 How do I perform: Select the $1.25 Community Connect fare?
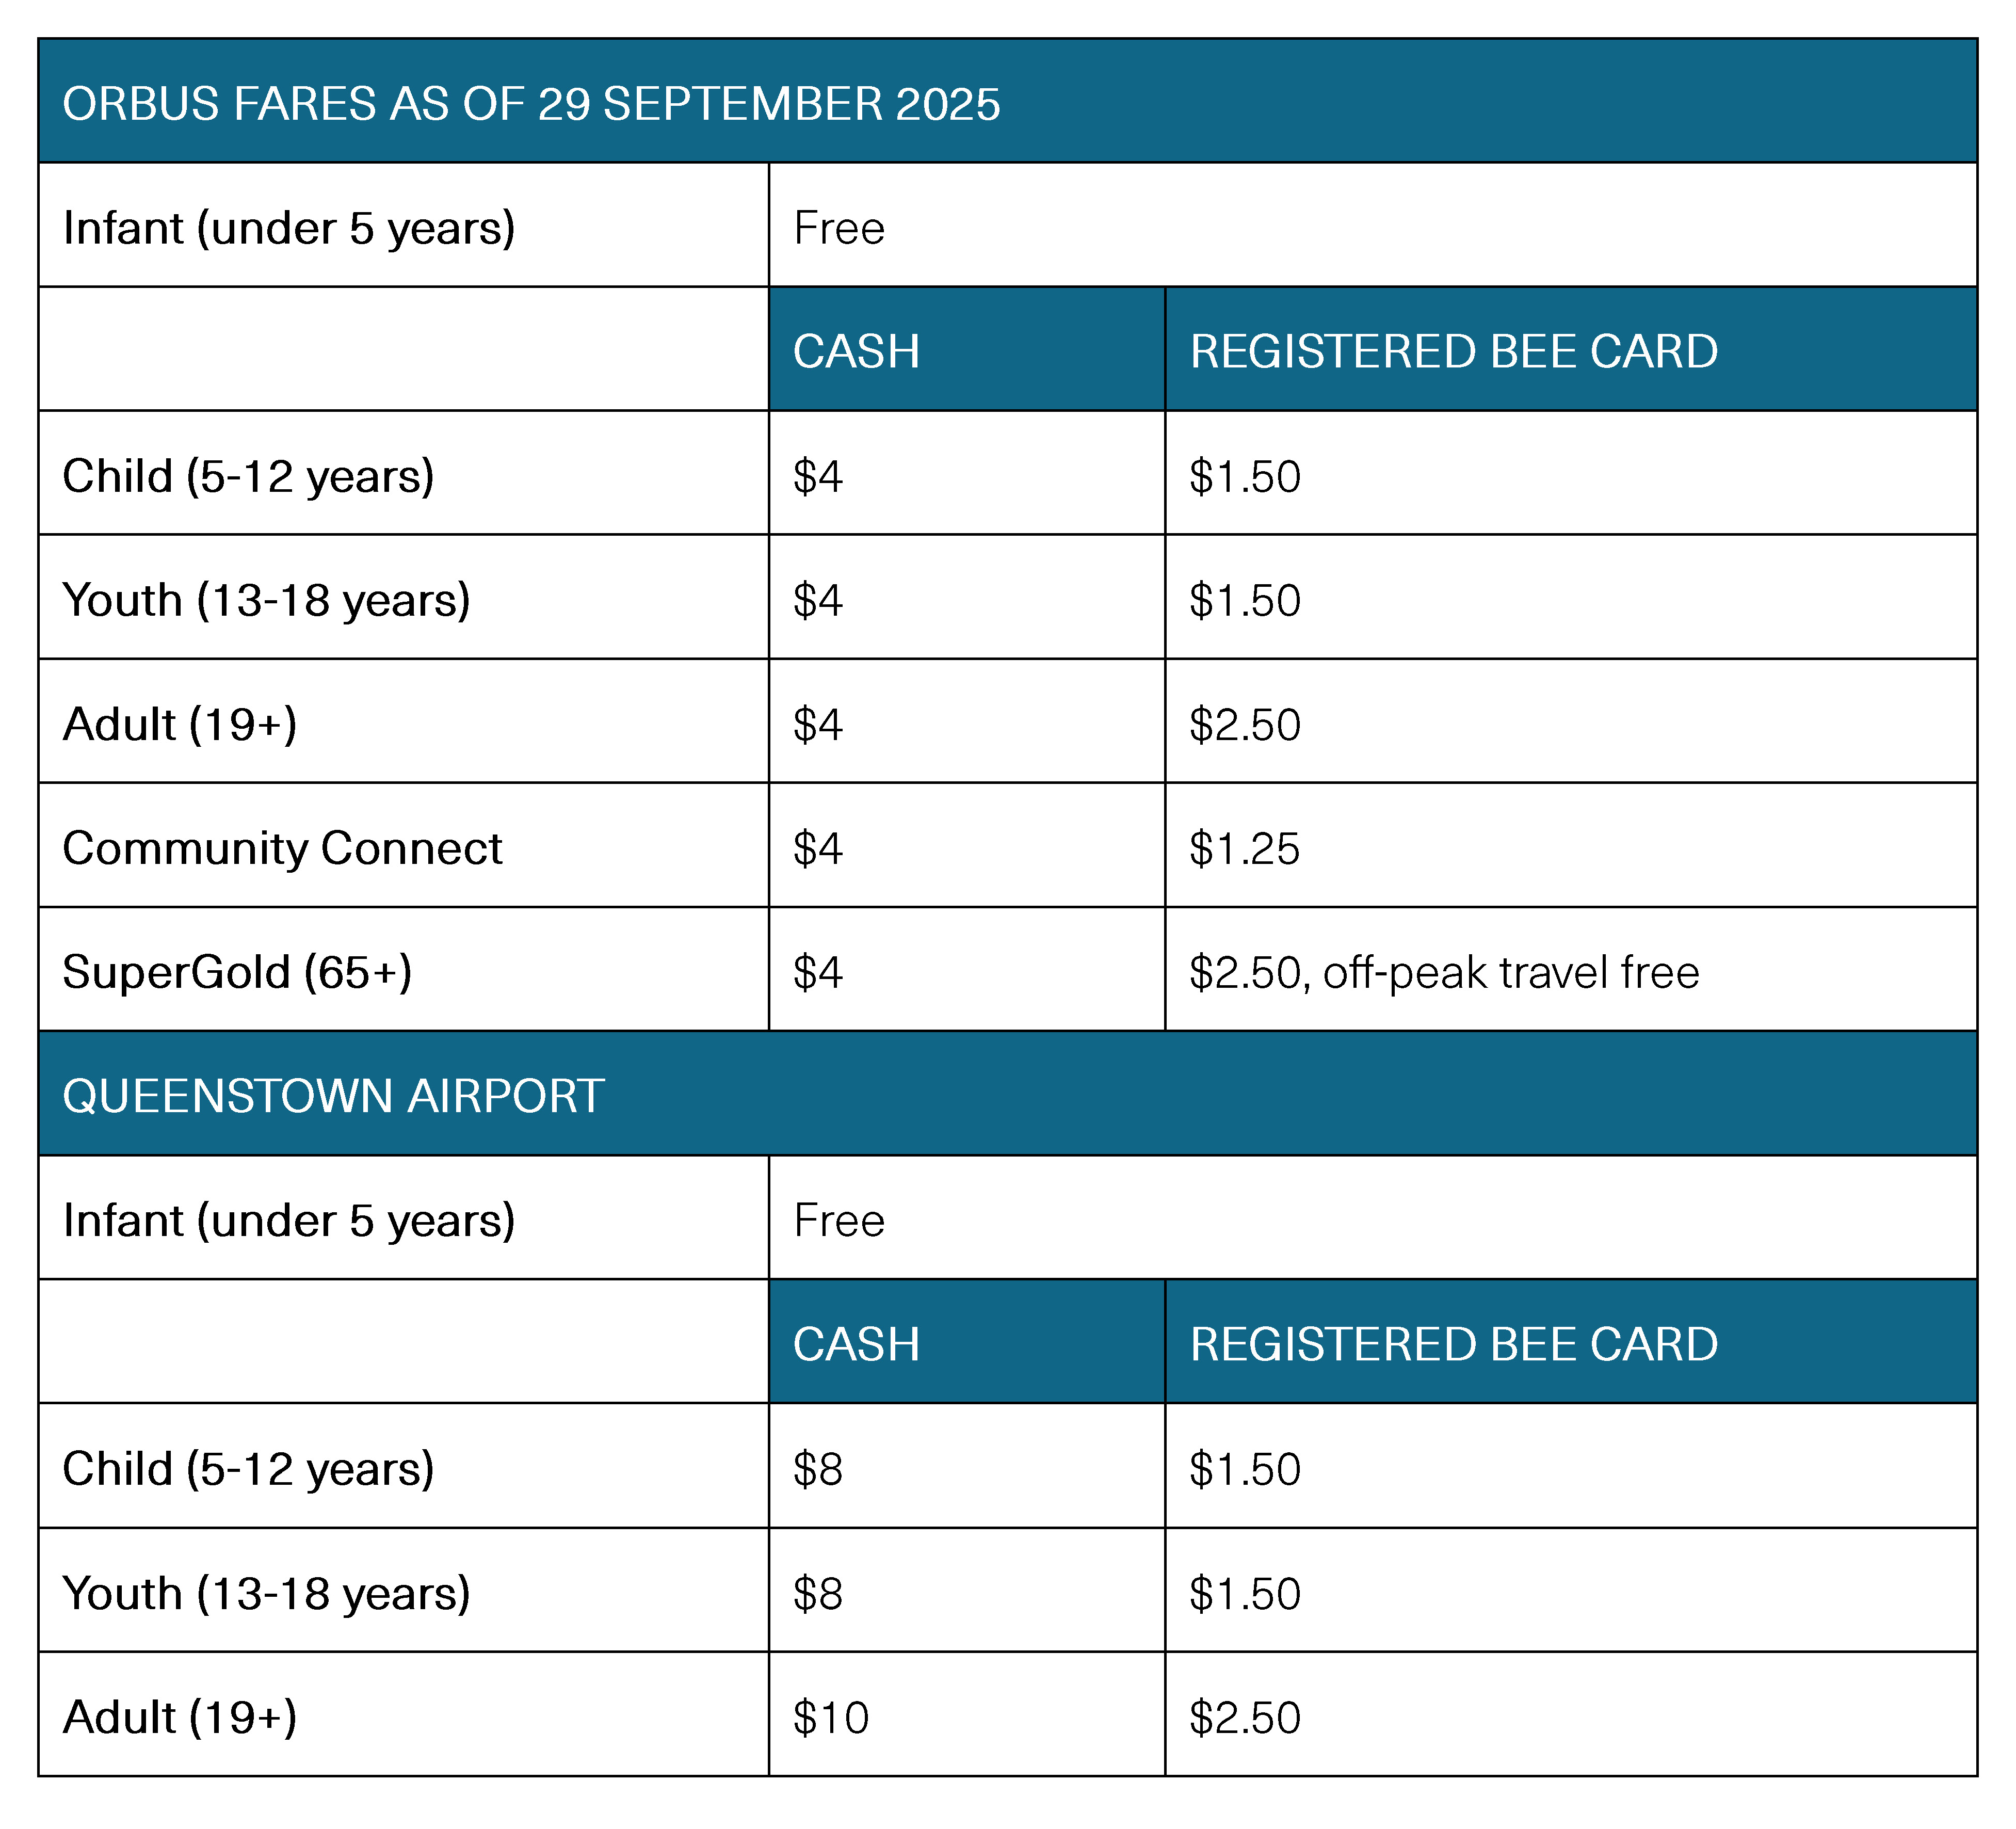point(1244,848)
